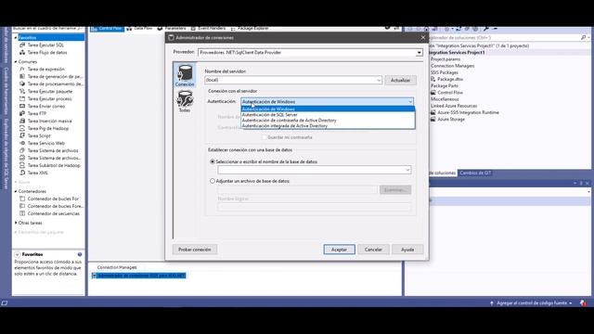
Task: Click Solution Explorer search magnifier icon
Action: [584, 37]
